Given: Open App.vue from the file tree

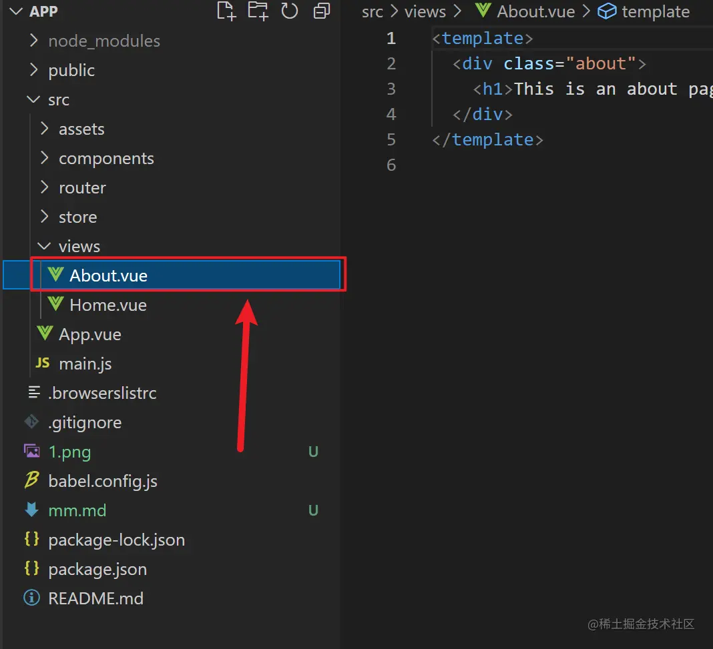Looking at the screenshot, I should tap(89, 334).
